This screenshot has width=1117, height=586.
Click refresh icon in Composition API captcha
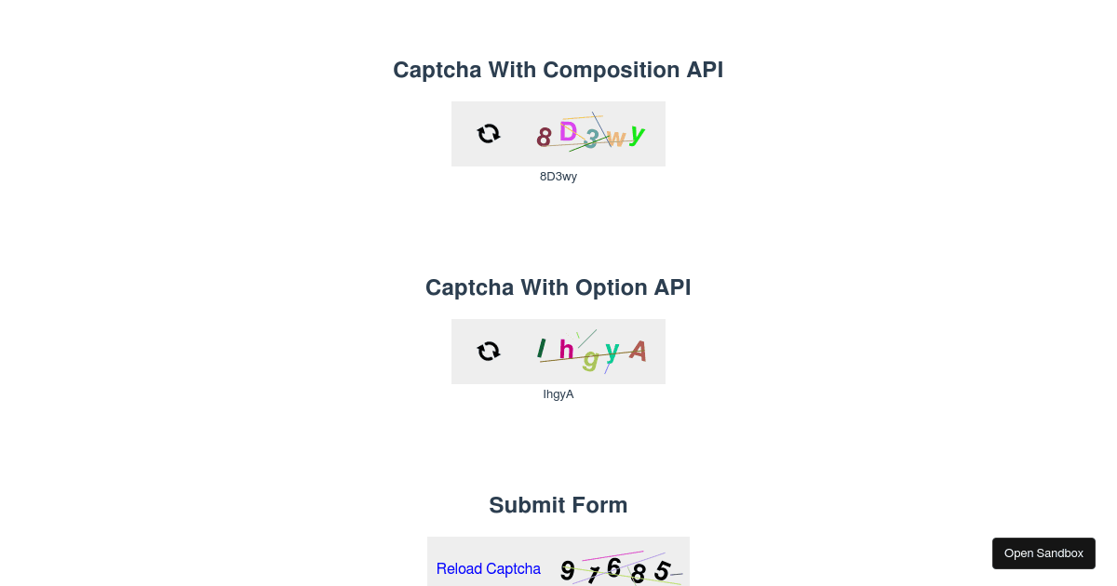click(x=489, y=134)
